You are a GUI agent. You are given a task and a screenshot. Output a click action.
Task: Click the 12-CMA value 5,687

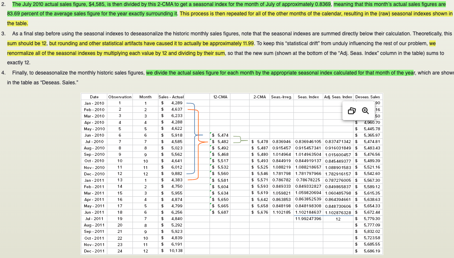tap(223, 212)
